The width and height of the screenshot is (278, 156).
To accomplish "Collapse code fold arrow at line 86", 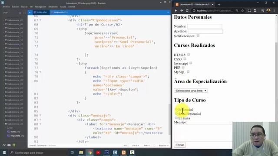I will pyautogui.click(x=40, y=115).
